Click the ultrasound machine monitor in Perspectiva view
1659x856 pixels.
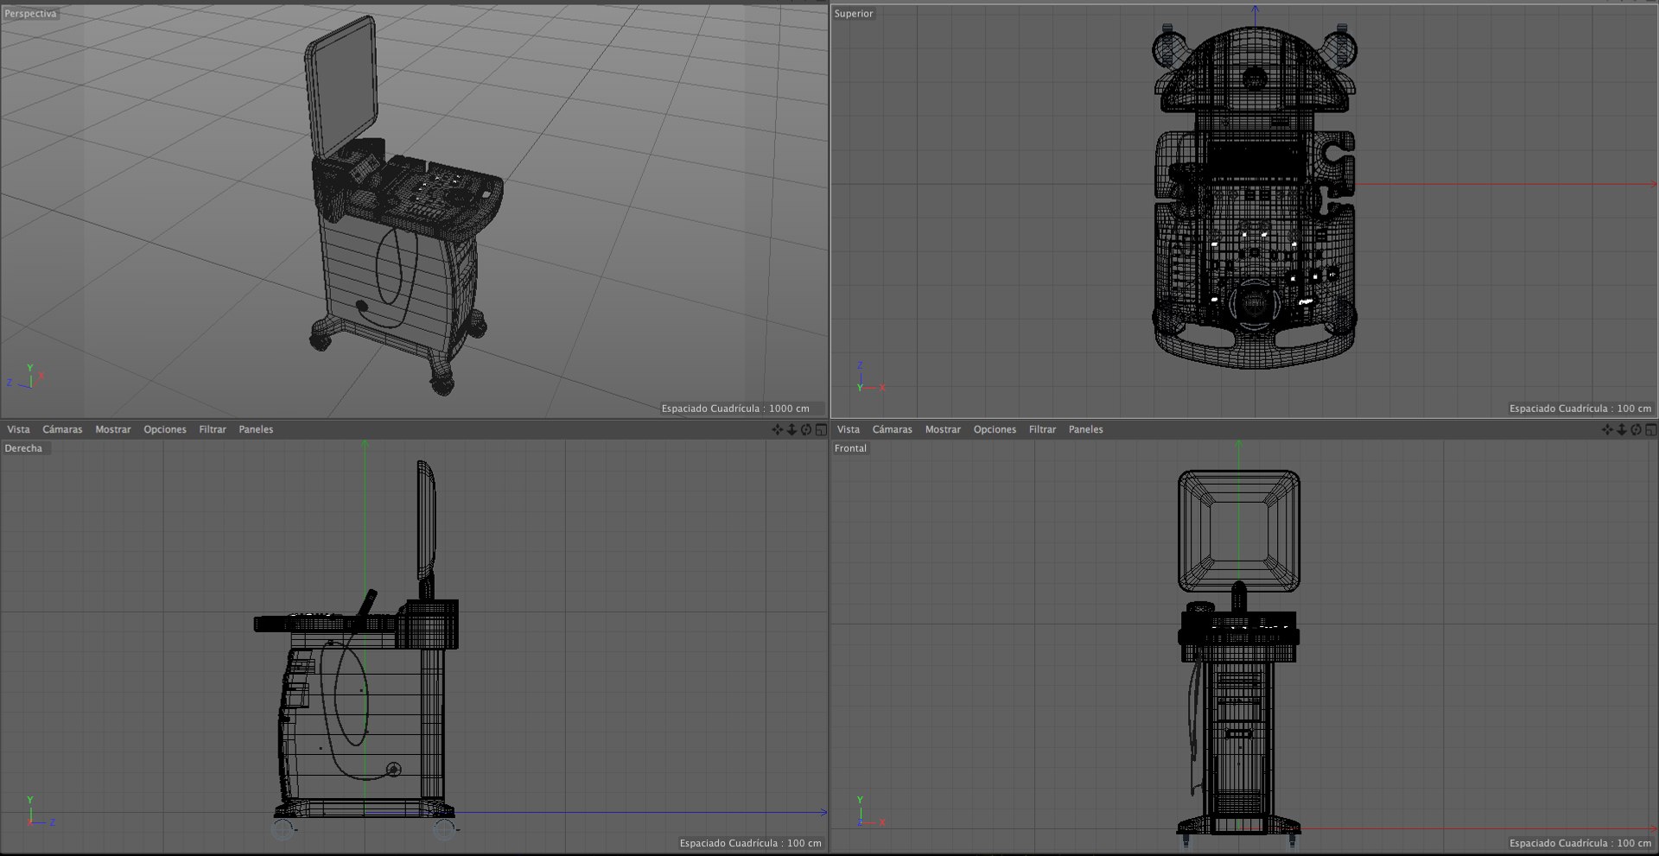coord(341,86)
